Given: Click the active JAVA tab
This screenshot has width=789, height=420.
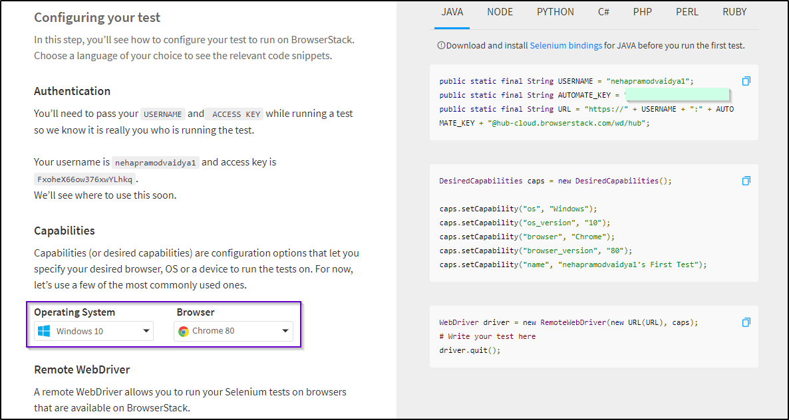Looking at the screenshot, I should coord(452,11).
